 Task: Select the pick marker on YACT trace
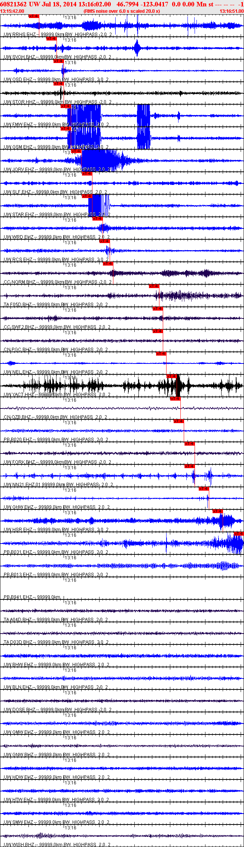click(172, 376)
